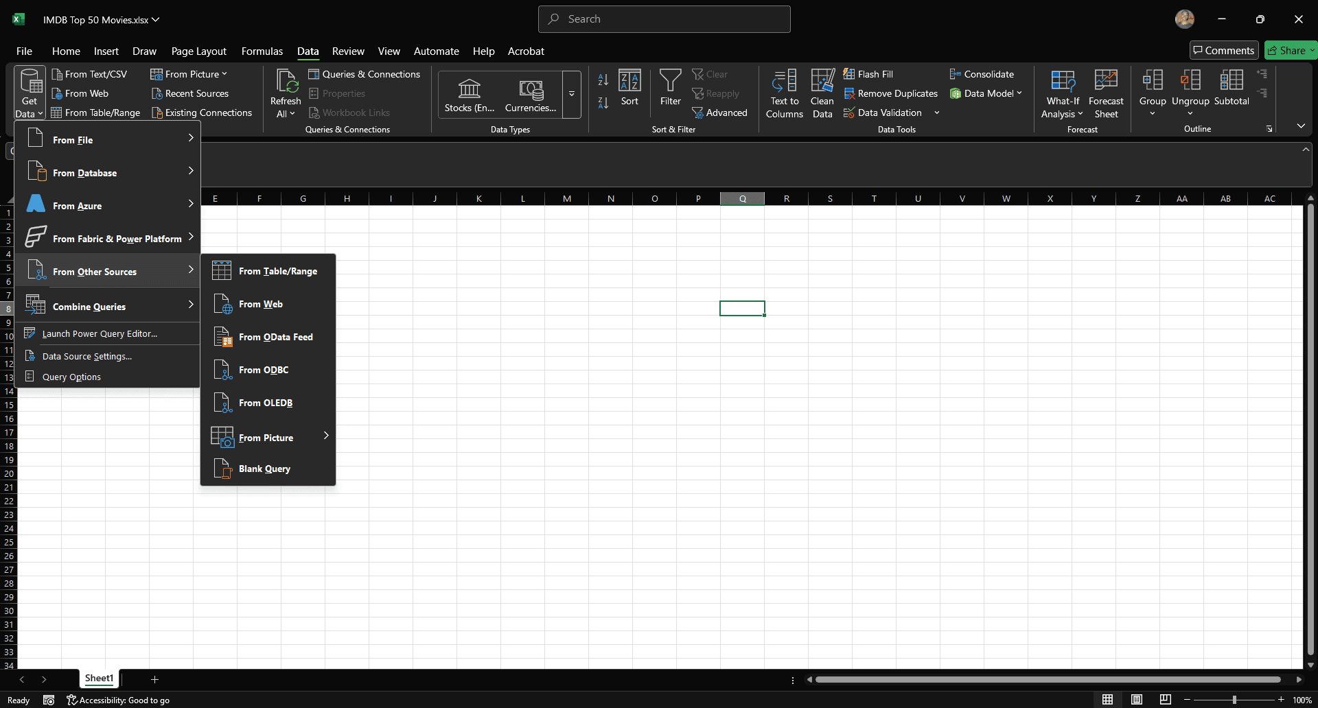Screen dimensions: 1318x708
Task: Click the Search box
Action: pos(664,19)
